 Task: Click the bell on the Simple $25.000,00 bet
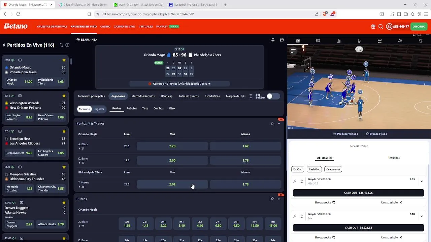pos(302,181)
